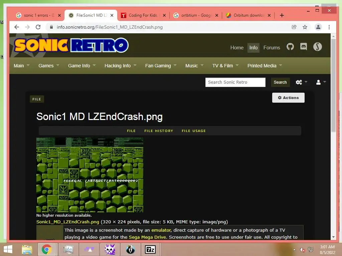The image size is (342, 256).
Task: Bookmark page with the star icon
Action: coord(305,27)
